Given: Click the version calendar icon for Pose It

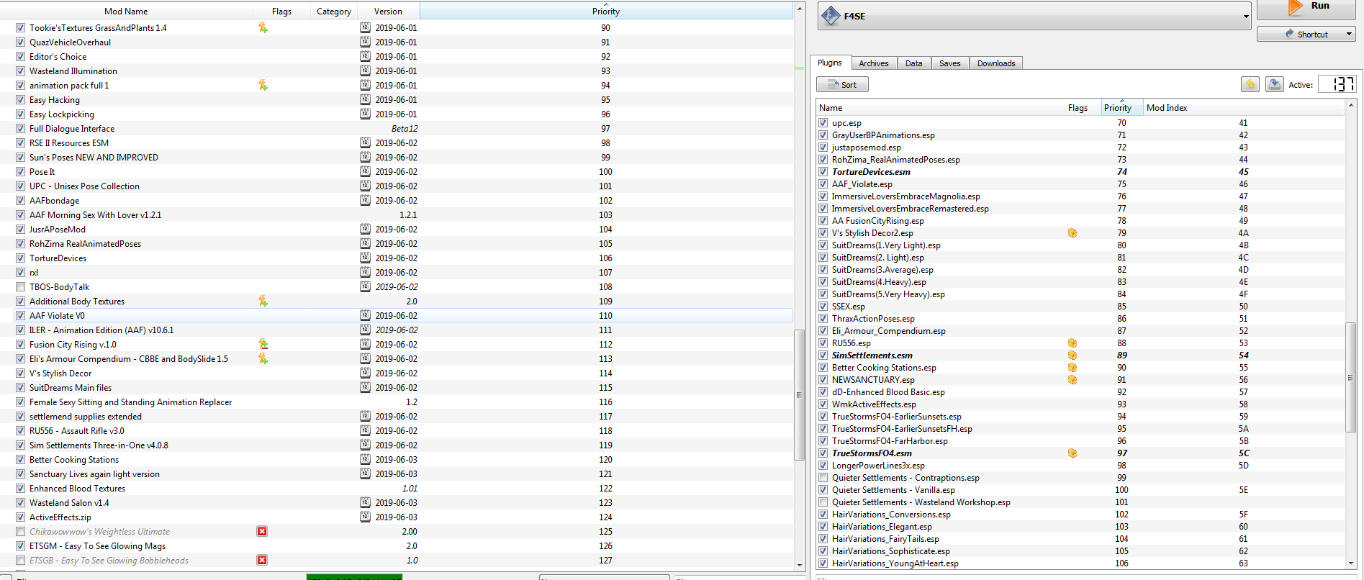Looking at the screenshot, I should 365,171.
